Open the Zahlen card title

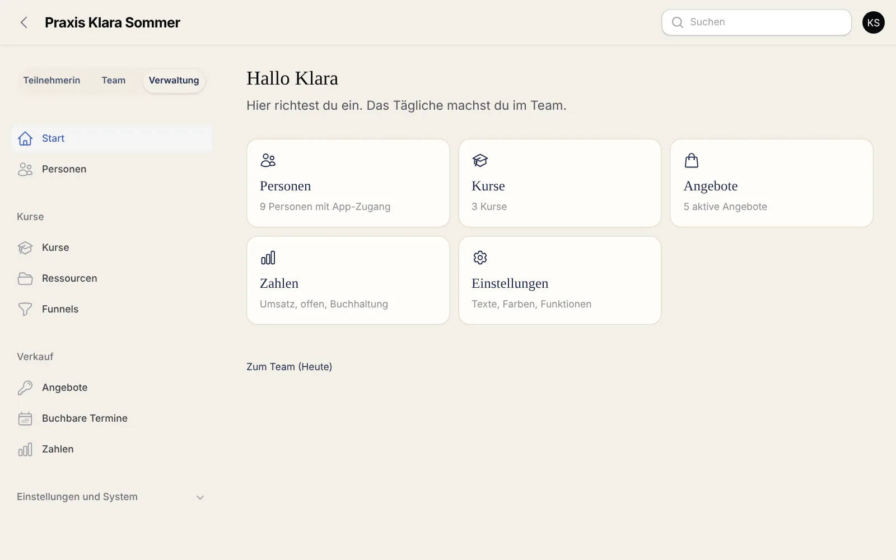(279, 283)
